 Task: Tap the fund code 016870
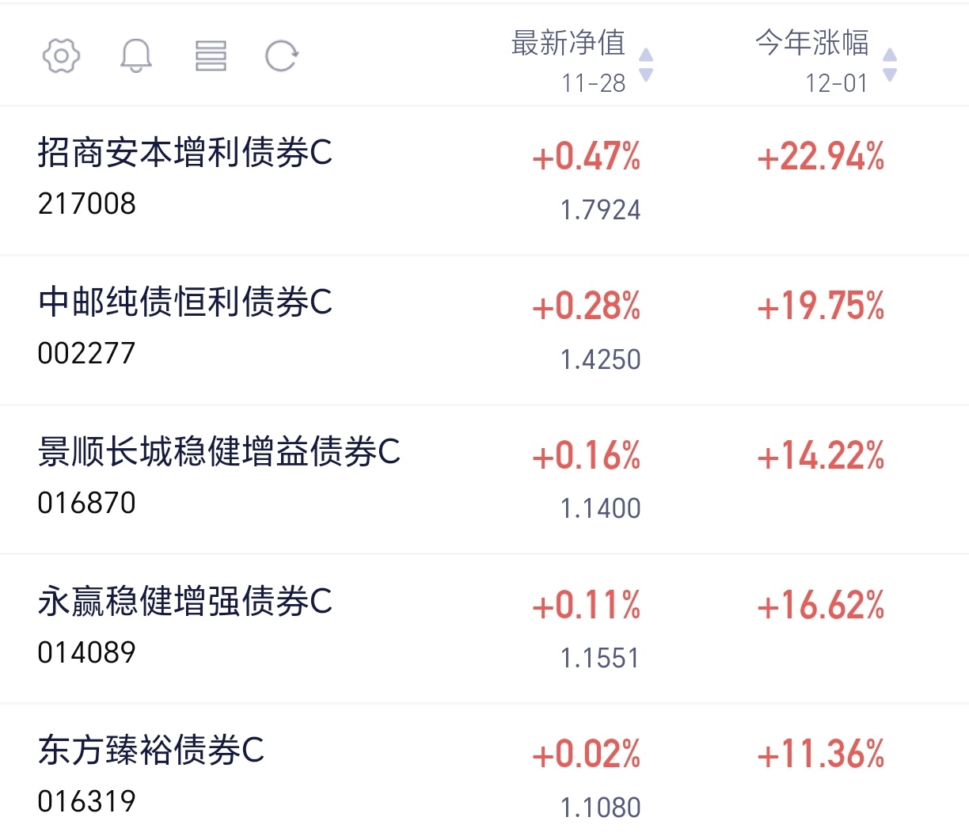[87, 503]
